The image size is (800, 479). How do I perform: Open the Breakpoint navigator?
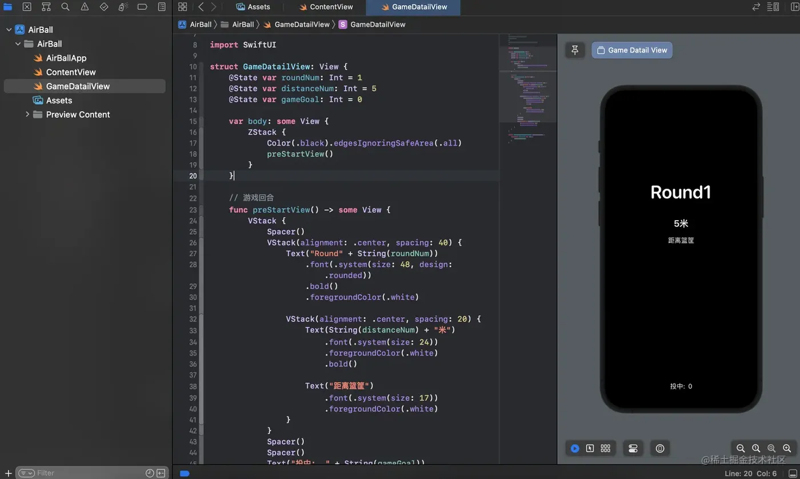[x=142, y=7]
